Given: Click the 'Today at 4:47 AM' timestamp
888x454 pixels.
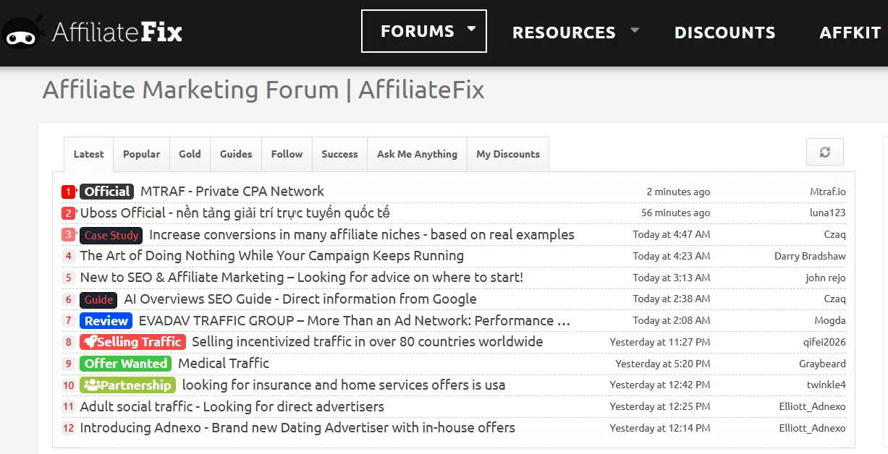Looking at the screenshot, I should pos(672,234).
